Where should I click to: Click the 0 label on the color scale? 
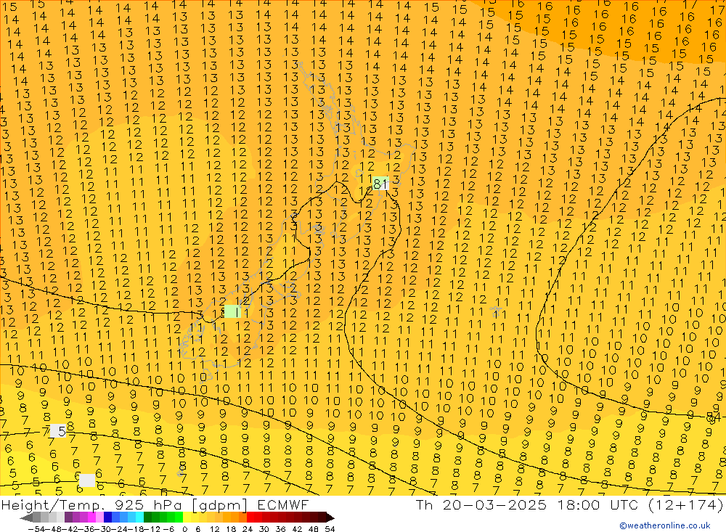[x=184, y=529]
